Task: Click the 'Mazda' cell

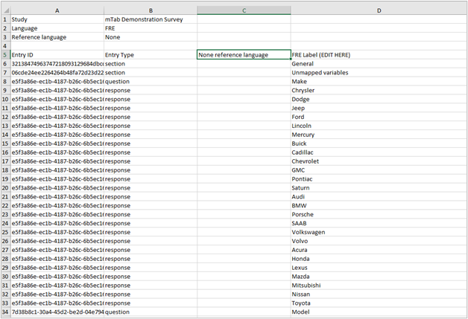Action: [379, 277]
